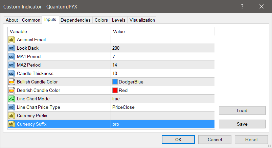
Task: Select the DodgerBlue color swatch
Action: [x=115, y=82]
